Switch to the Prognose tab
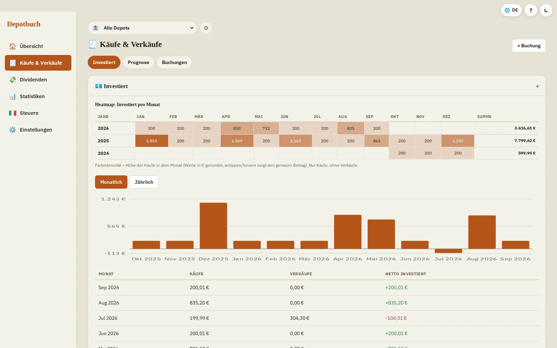The image size is (557, 348). 138,62
